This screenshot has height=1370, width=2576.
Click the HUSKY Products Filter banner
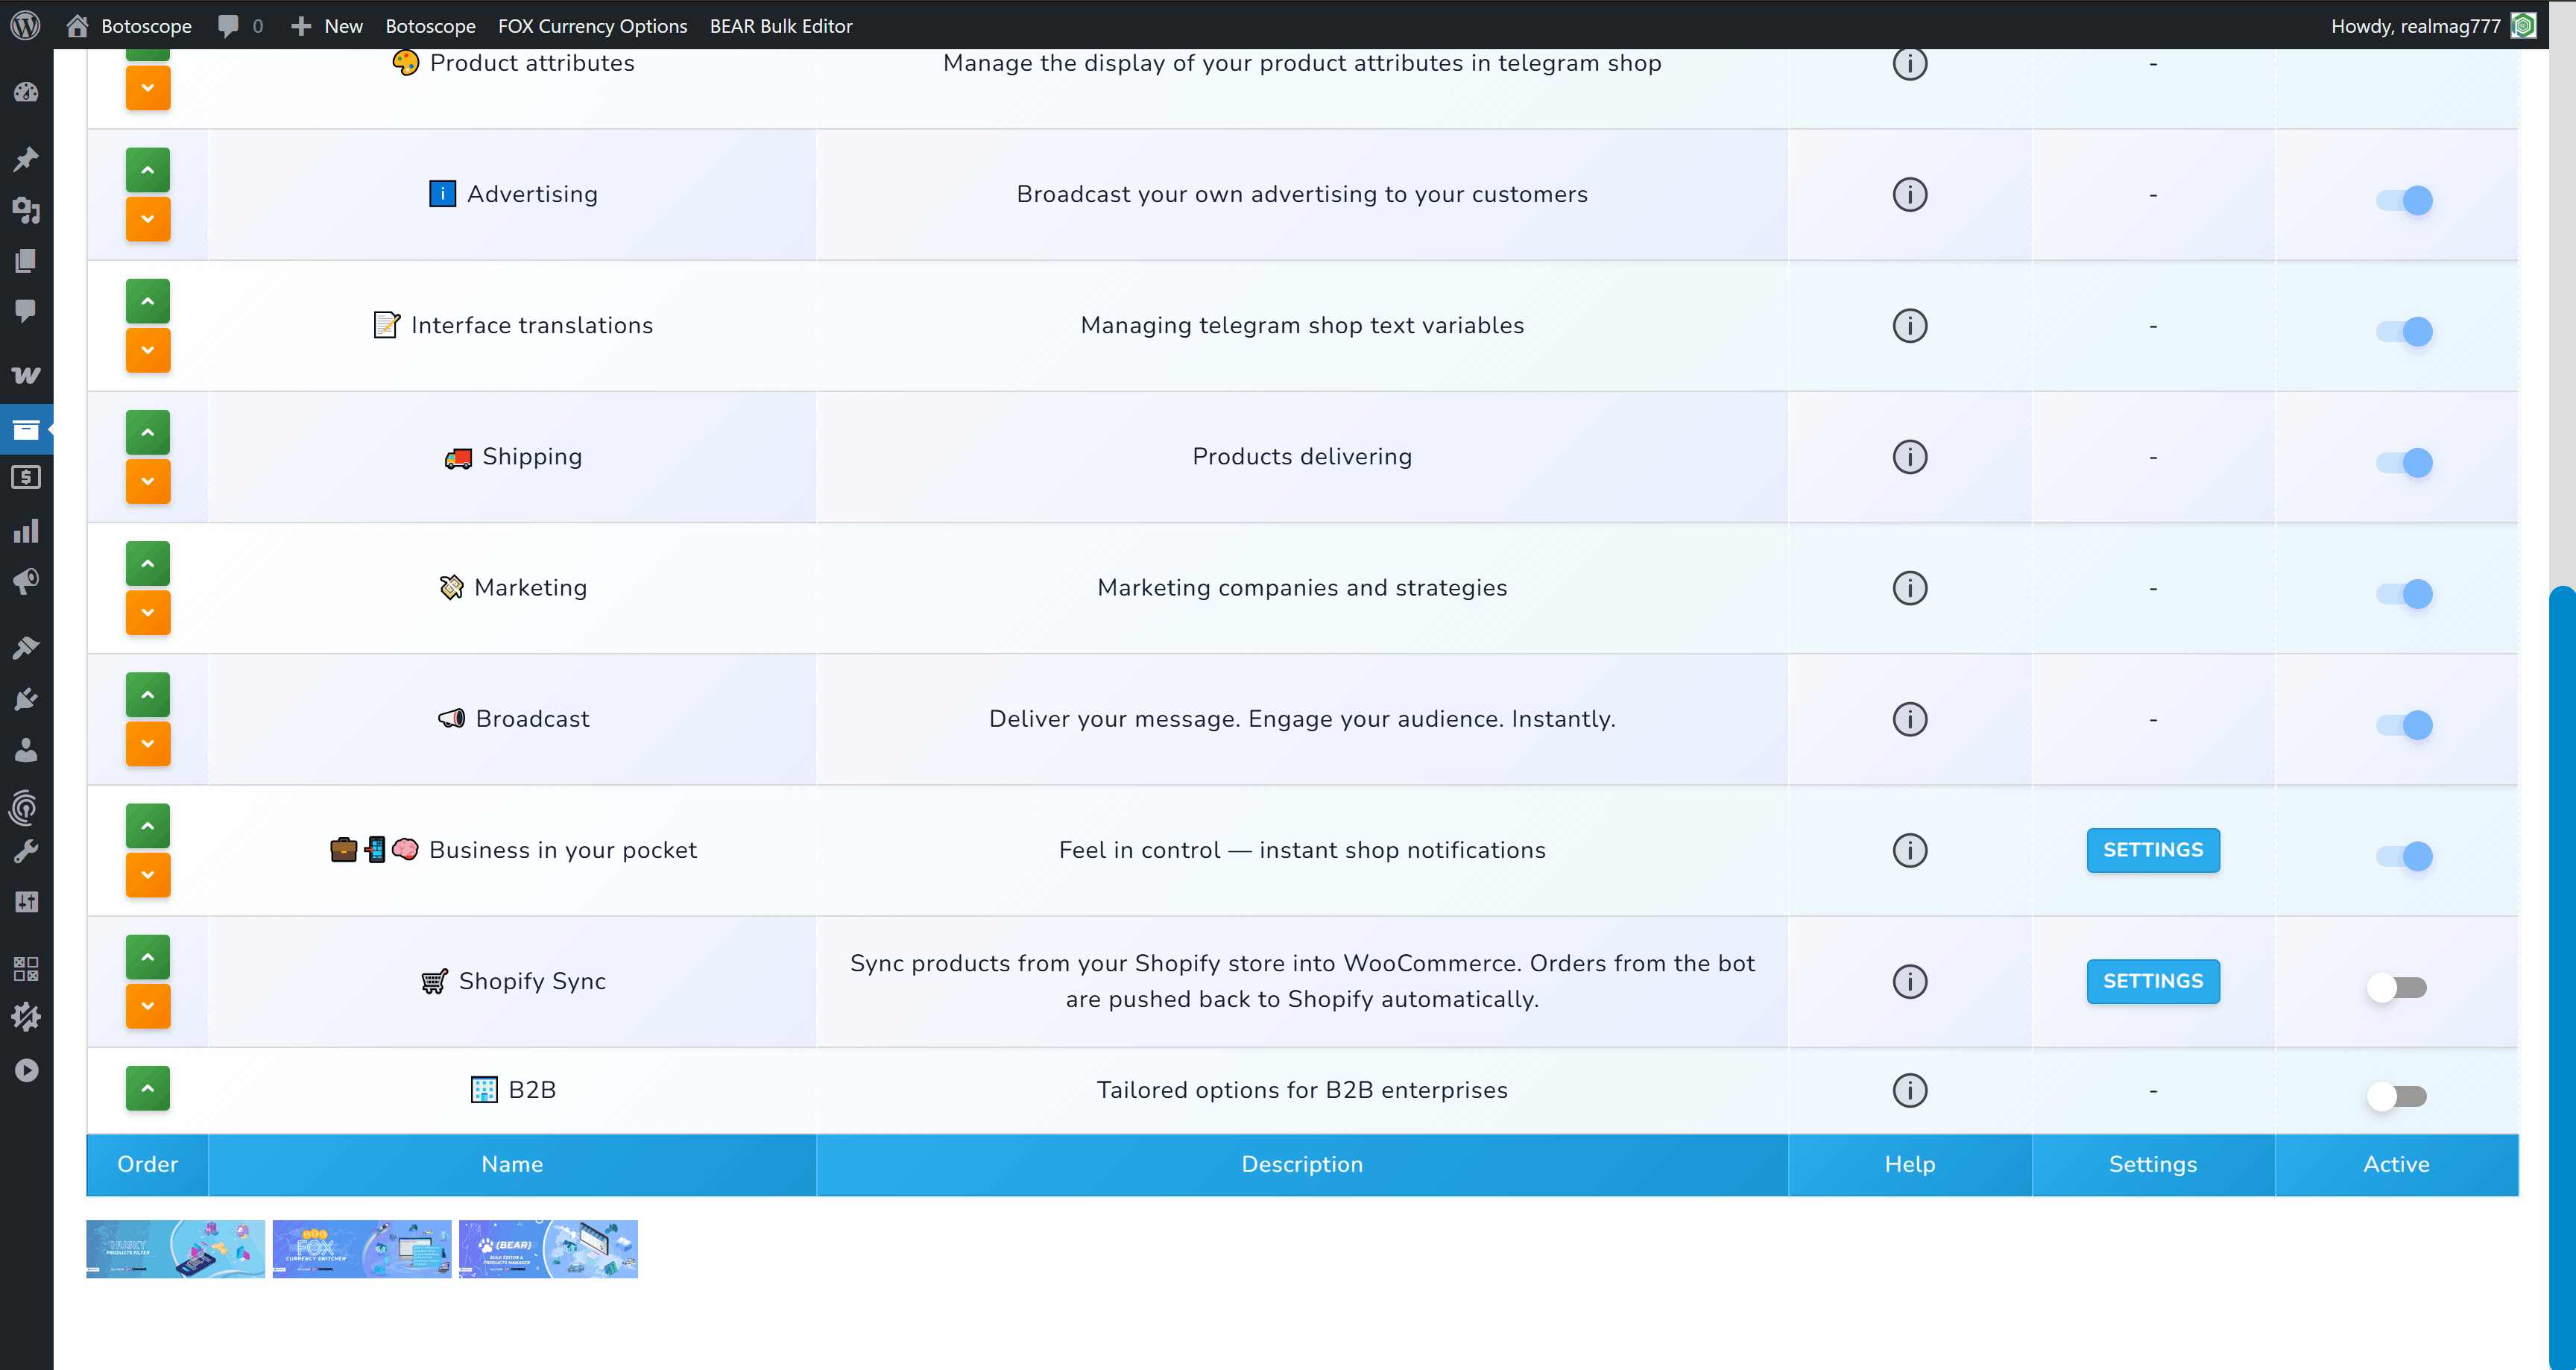point(175,1248)
